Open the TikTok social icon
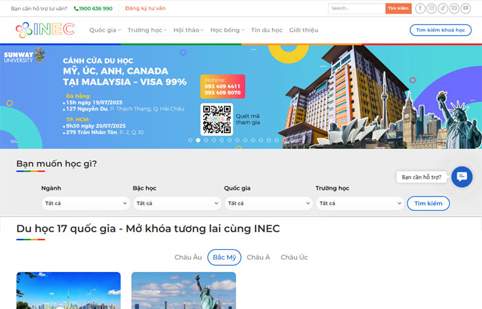The image size is (482, 309). click(x=443, y=8)
